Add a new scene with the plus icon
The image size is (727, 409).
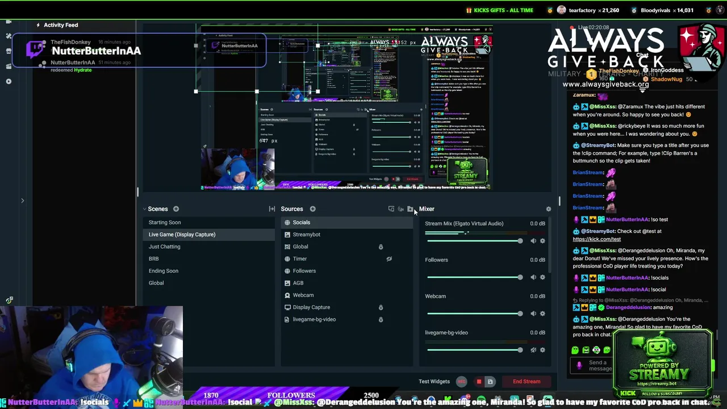(x=176, y=209)
